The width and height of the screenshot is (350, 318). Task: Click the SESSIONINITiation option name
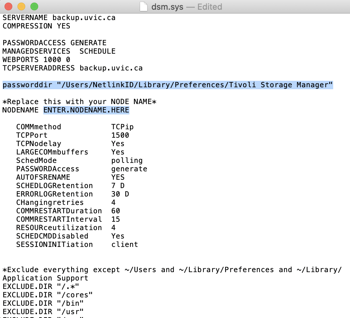(54, 245)
